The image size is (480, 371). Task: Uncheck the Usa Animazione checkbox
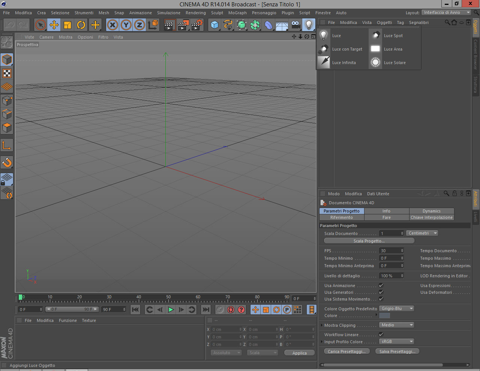381,286
